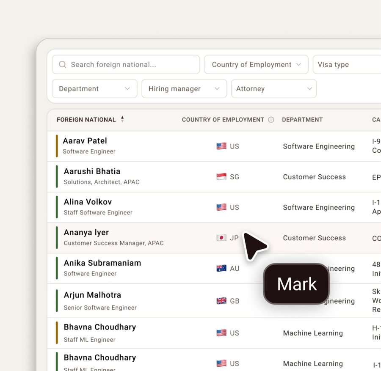Screen dimensions: 381x371
Task: Sort by the Foreign National column arrows
Action: (x=122, y=119)
